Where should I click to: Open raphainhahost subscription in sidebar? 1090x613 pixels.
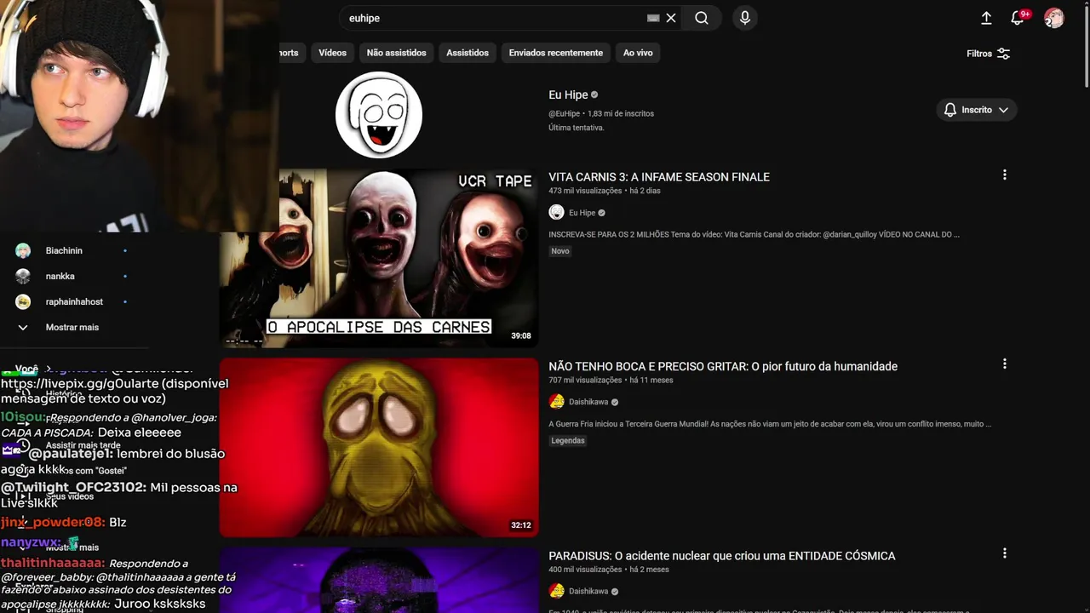[x=72, y=301]
